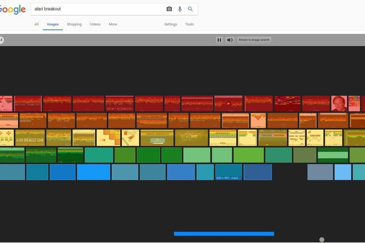Select the Images tab
The height and width of the screenshot is (243, 365).
pyautogui.click(x=53, y=24)
